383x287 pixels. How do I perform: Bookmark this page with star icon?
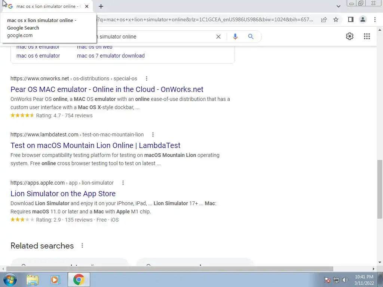tap(336, 19)
